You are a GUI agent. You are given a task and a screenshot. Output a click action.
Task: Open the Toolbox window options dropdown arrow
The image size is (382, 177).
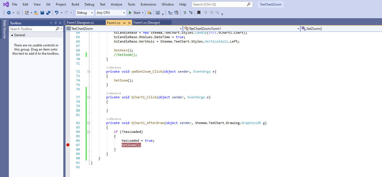point(51,23)
